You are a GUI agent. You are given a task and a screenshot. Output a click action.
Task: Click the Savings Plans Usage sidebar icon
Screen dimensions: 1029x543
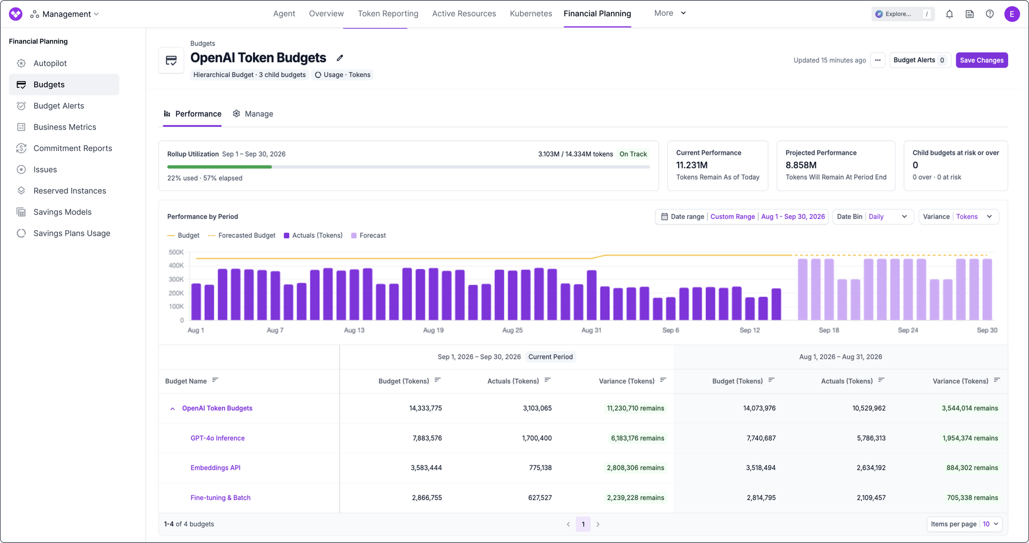pos(21,233)
